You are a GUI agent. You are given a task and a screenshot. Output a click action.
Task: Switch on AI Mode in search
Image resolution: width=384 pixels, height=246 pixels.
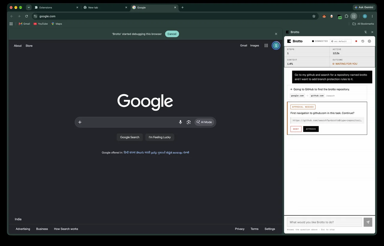[x=204, y=122]
